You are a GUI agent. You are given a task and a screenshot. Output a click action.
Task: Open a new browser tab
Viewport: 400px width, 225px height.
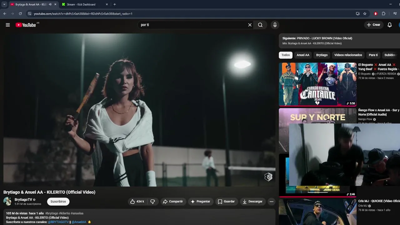coord(115,4)
